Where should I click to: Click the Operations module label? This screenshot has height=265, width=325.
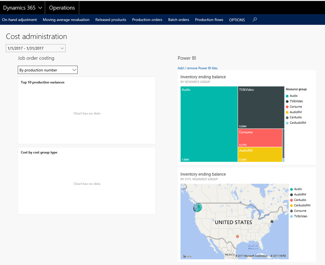pyautogui.click(x=62, y=8)
